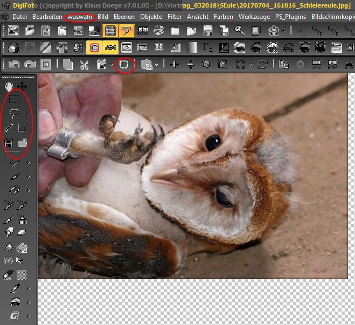This screenshot has width=355, height=325.
Task: Open the Ebenen menu
Action: (x=124, y=17)
